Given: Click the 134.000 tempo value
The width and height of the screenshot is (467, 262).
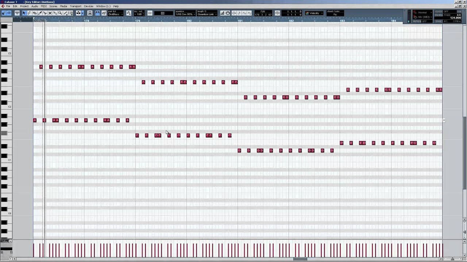Looking at the screenshot, I should coord(455,18).
